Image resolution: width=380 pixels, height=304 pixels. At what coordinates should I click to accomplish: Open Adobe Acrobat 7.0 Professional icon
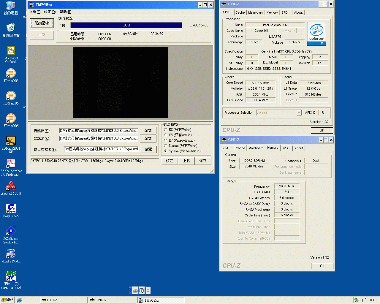tap(11, 167)
